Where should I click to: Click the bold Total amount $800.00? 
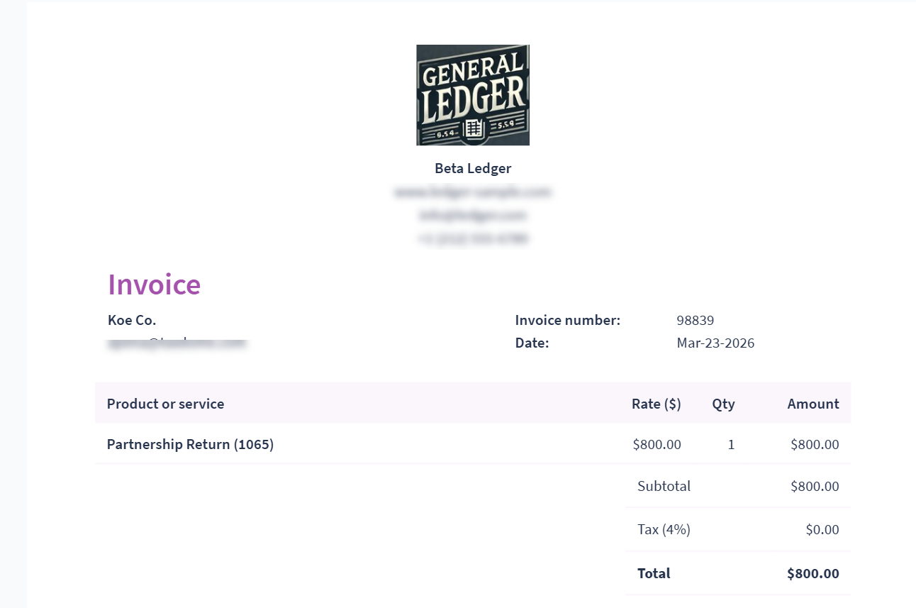pos(812,573)
